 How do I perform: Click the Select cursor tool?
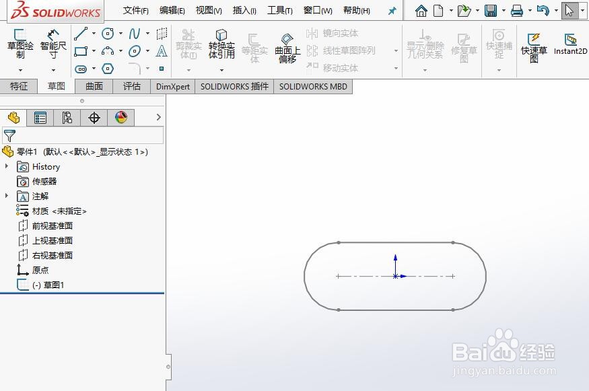pos(570,11)
